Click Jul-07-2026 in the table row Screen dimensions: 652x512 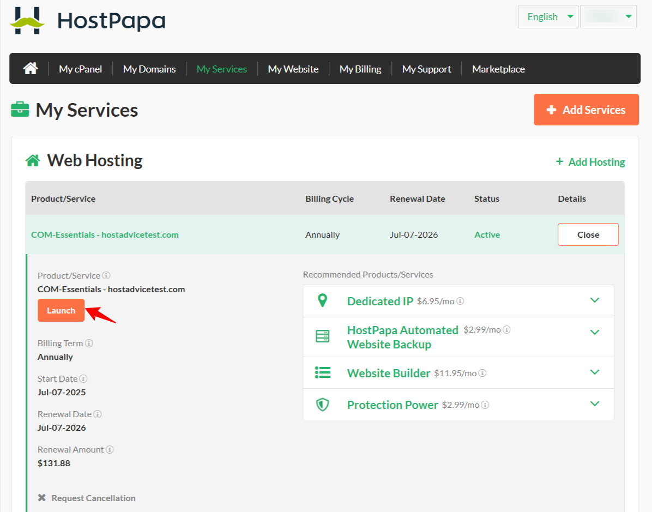point(414,234)
